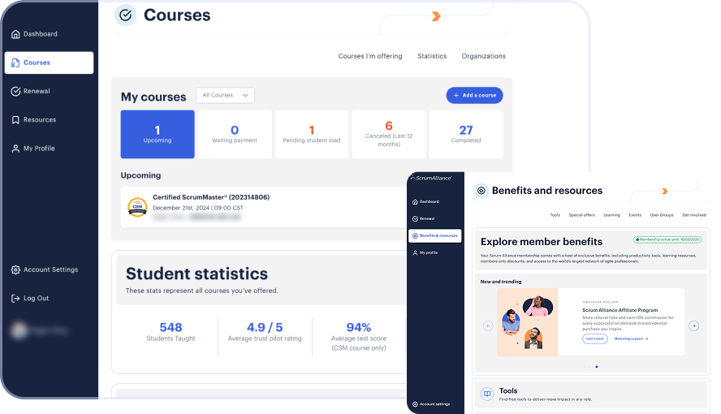The height and width of the screenshot is (414, 721).
Task: Select the active carousel pagination dot
Action: (597, 367)
